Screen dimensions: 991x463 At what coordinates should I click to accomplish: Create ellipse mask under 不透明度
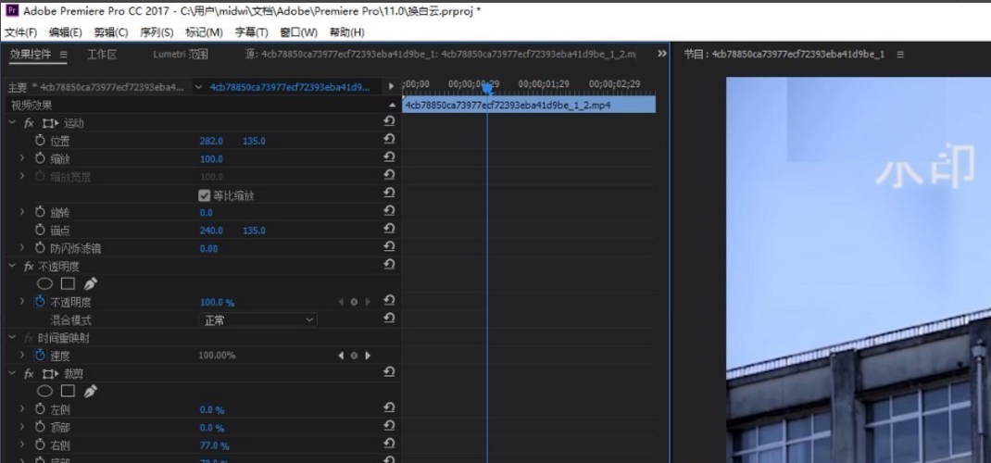coord(44,284)
